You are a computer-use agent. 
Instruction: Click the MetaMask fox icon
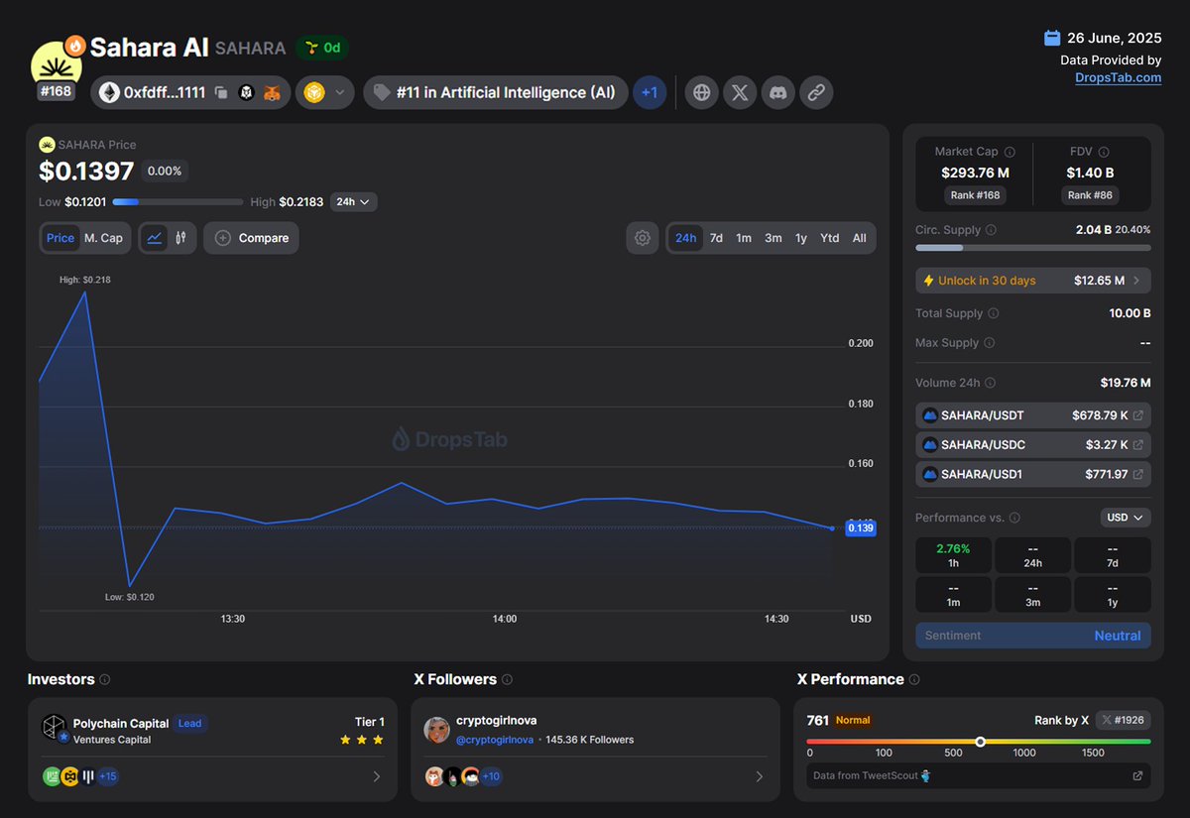point(271,92)
